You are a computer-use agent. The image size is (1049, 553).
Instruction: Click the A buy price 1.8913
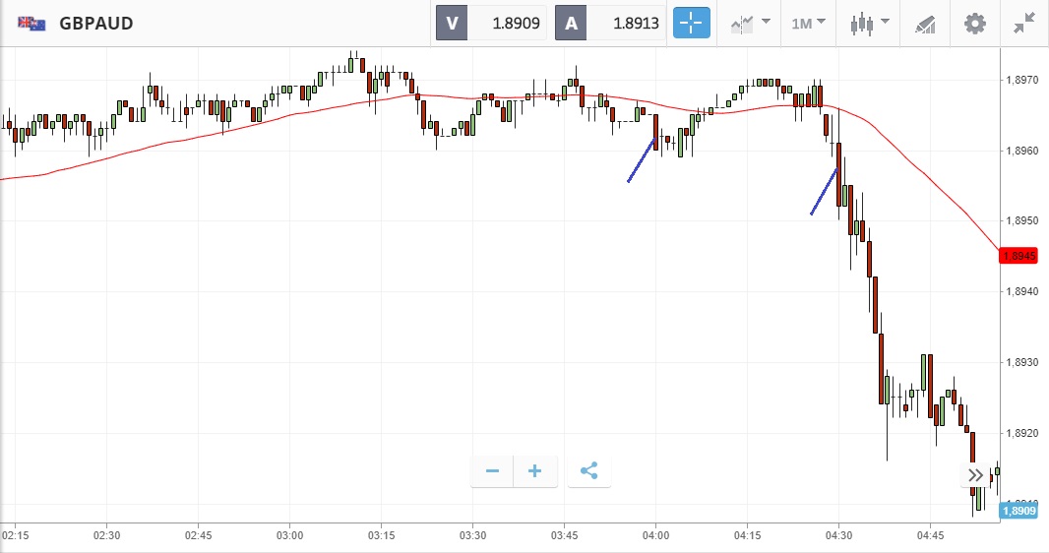630,23
